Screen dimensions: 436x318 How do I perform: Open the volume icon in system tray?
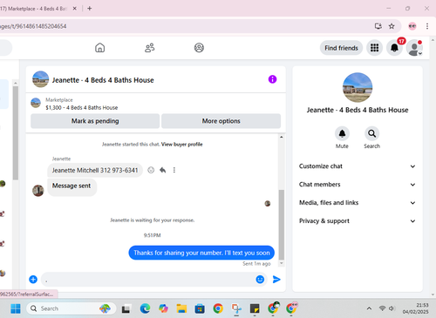(x=392, y=308)
